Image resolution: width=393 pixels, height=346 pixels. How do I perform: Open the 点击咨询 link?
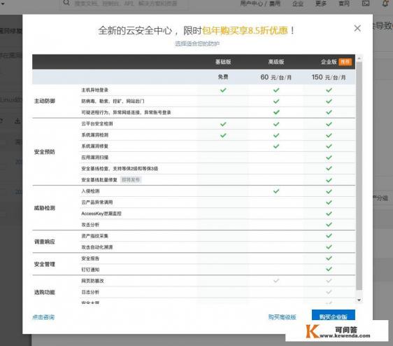(x=43, y=317)
